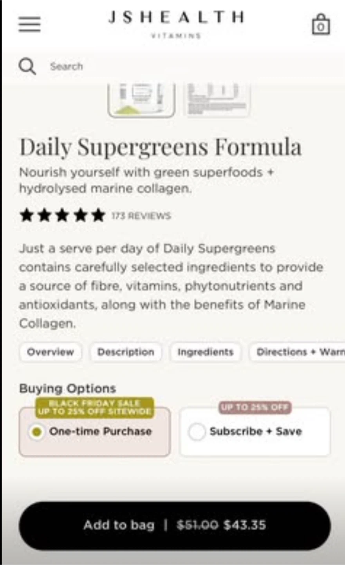Select the second product image thumbnail

(x=217, y=100)
